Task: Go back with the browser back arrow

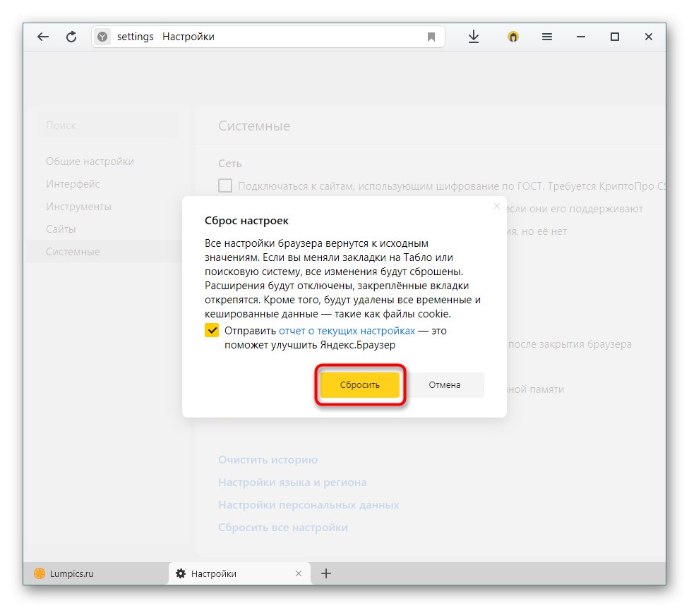Action: click(42, 37)
